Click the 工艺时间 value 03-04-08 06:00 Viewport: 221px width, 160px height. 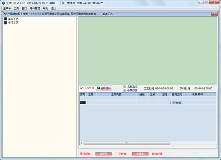[x=164, y=89]
